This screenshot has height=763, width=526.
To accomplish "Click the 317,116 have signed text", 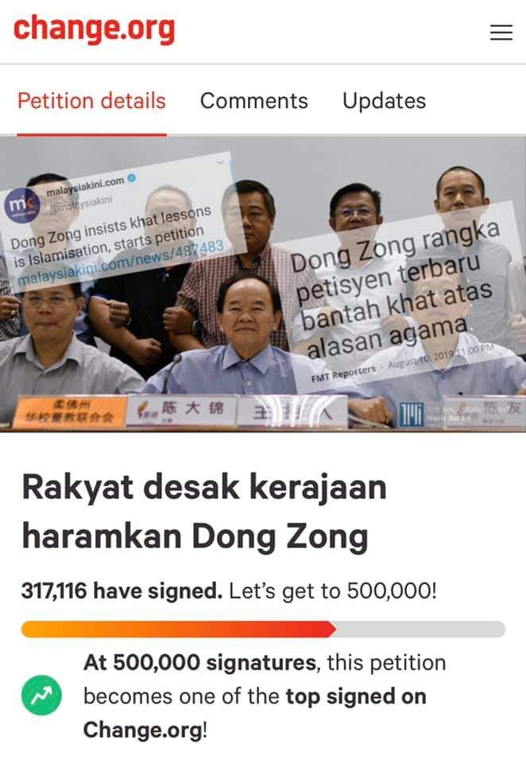I will coord(122,591).
